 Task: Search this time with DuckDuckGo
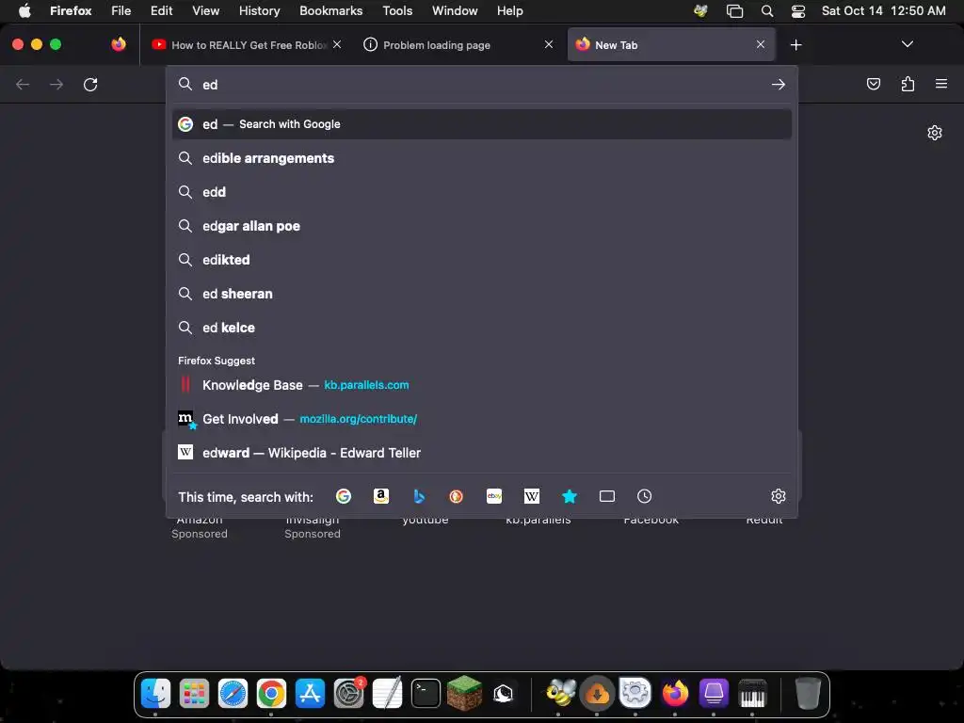457,496
